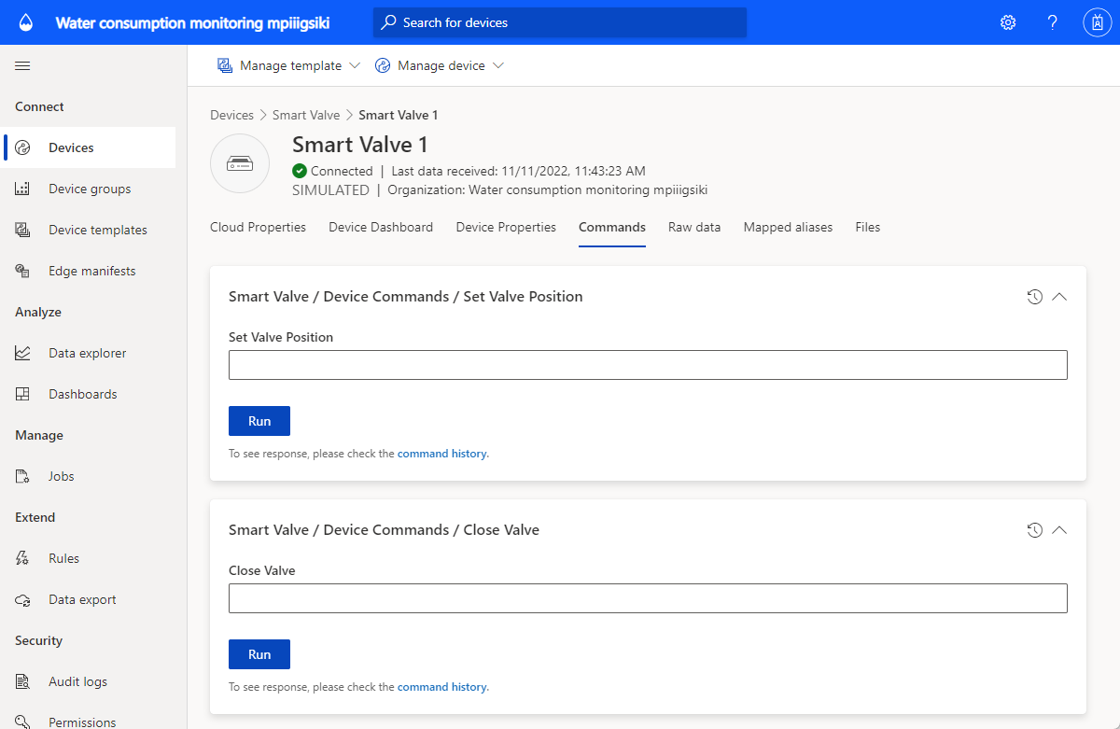Click the Edge manifests sidebar icon
This screenshot has height=729, width=1120.
coord(23,271)
